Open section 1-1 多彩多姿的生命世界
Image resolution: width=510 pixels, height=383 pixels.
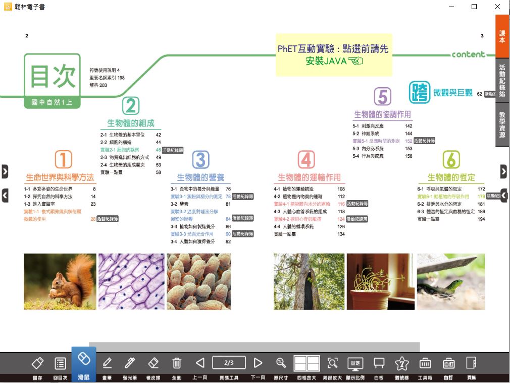click(60, 189)
